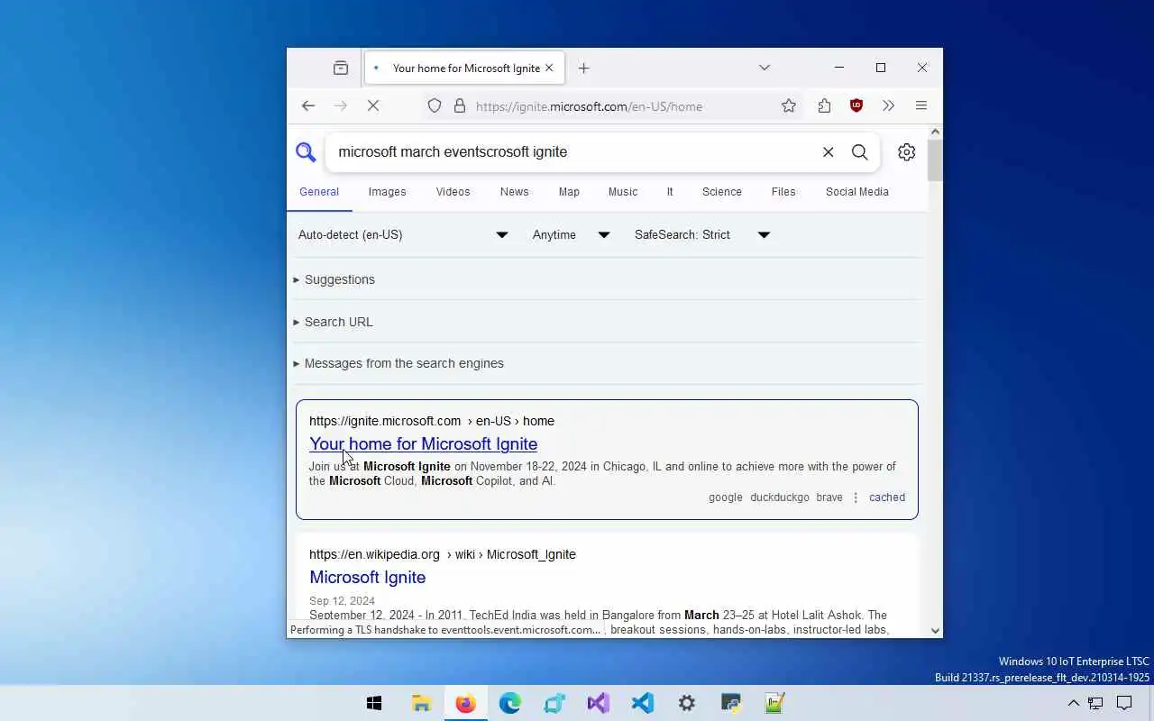Switch to the Videos tab
Image resolution: width=1154 pixels, height=721 pixels.
453,192
